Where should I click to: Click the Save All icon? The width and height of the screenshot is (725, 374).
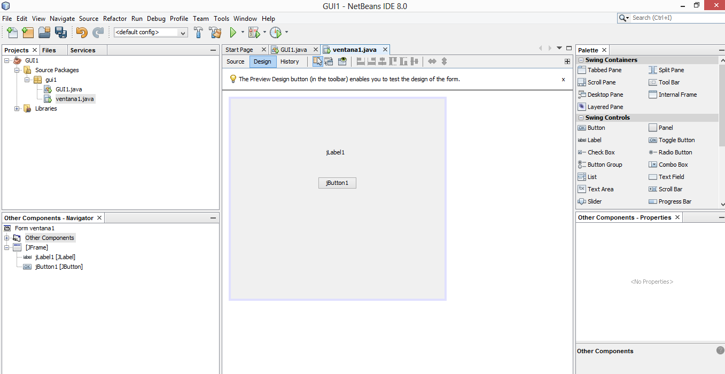61,32
